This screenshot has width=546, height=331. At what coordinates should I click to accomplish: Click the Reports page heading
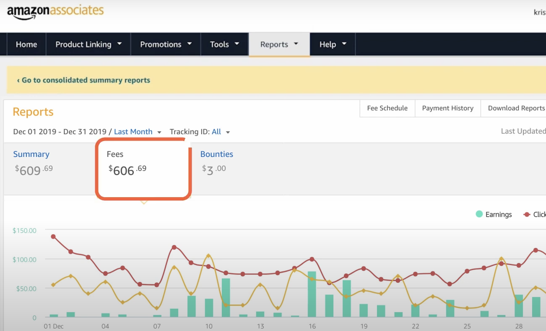33,112
